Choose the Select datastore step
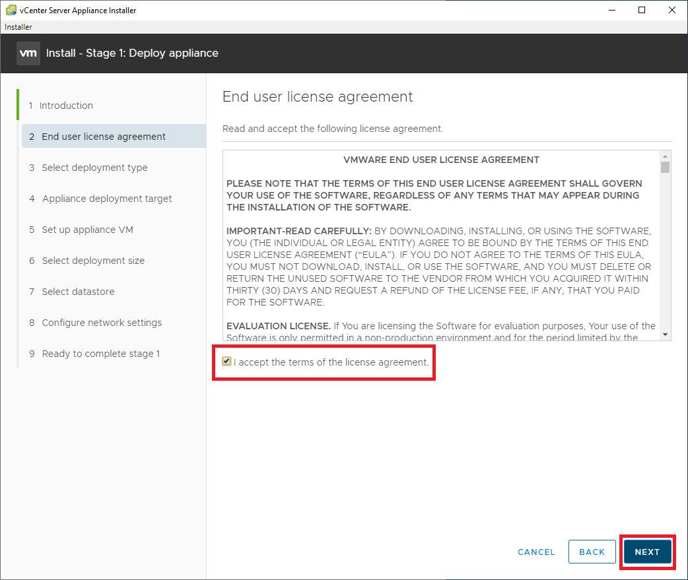The image size is (688, 580). [78, 292]
